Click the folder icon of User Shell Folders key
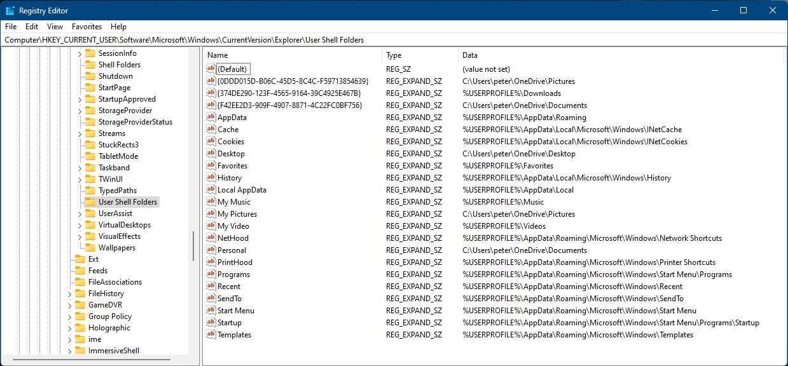The height and width of the screenshot is (366, 788). (90, 202)
